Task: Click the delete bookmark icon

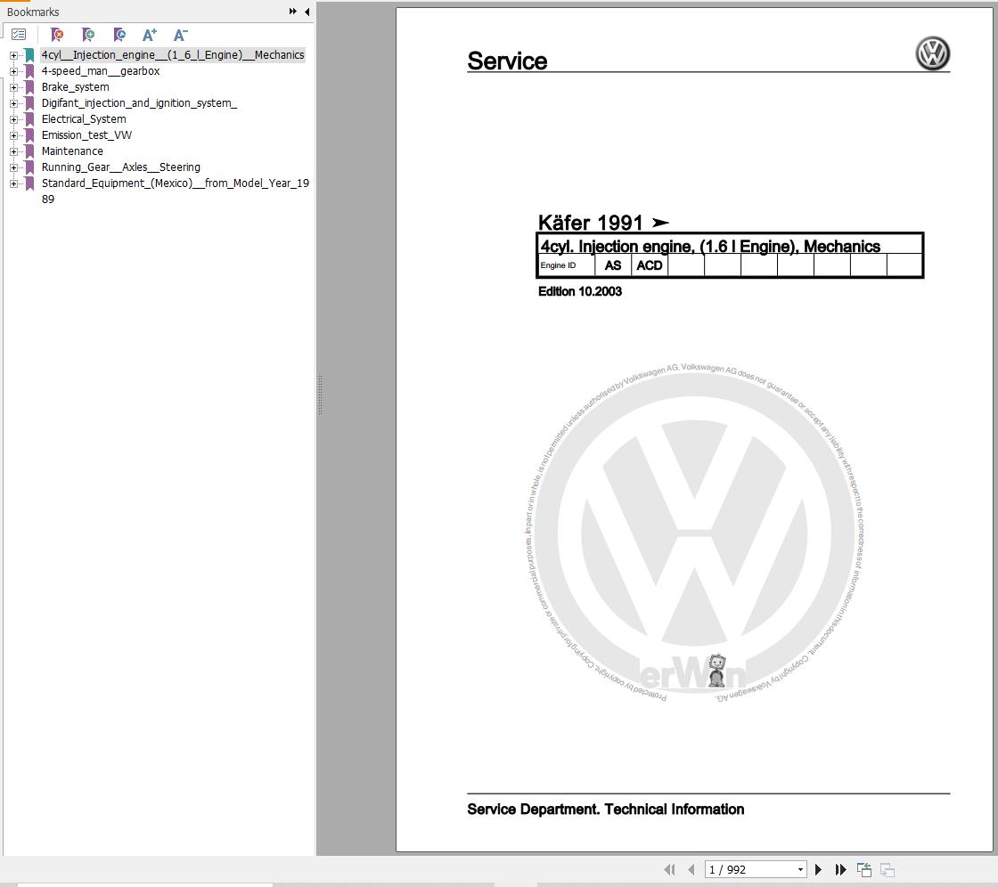Action: (57, 35)
